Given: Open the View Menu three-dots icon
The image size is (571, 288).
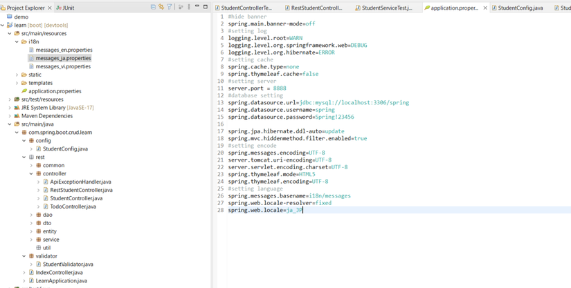Looking at the screenshot, I should click(189, 7).
